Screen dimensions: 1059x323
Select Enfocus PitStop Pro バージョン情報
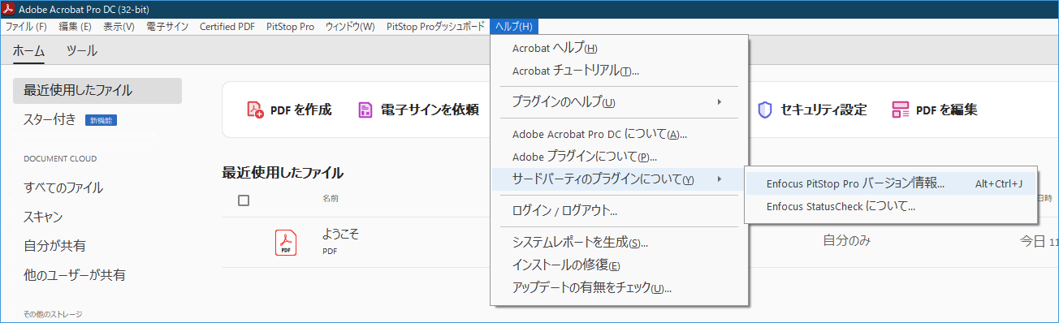click(891, 183)
